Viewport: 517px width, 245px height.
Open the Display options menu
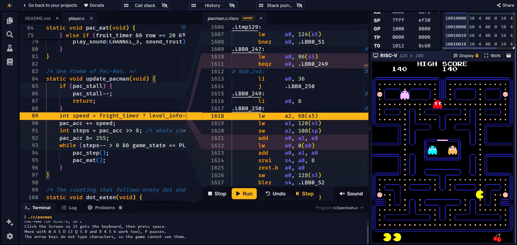(x=466, y=56)
